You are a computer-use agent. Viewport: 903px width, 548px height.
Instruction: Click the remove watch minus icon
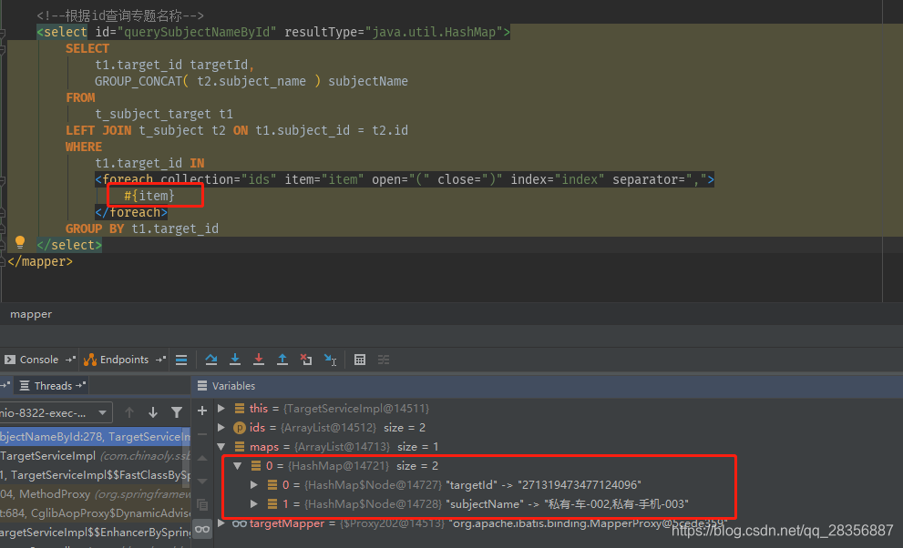(202, 434)
